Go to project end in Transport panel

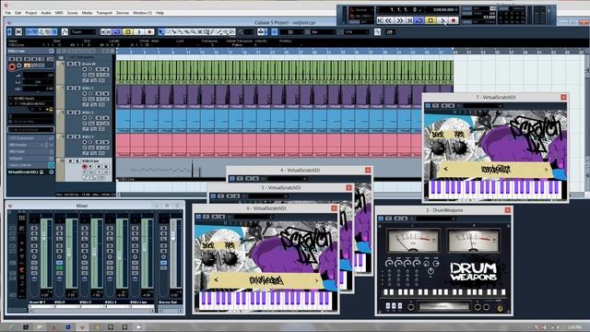(x=409, y=20)
